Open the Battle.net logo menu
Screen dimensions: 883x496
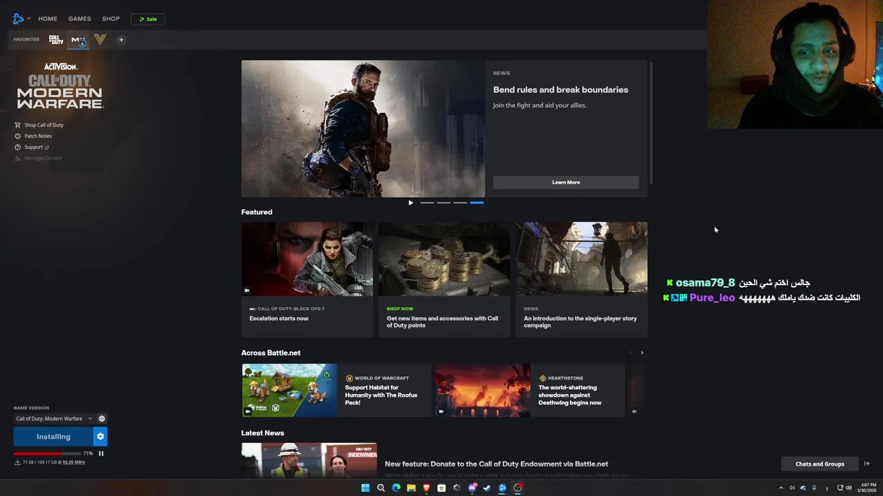[18, 19]
